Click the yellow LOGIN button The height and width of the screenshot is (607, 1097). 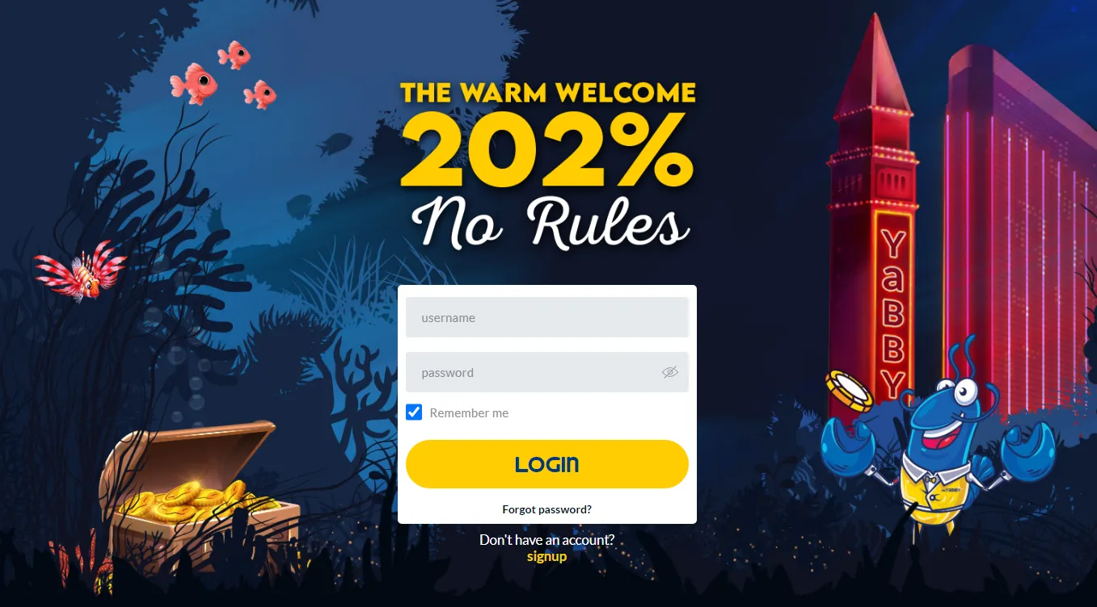[x=547, y=464]
